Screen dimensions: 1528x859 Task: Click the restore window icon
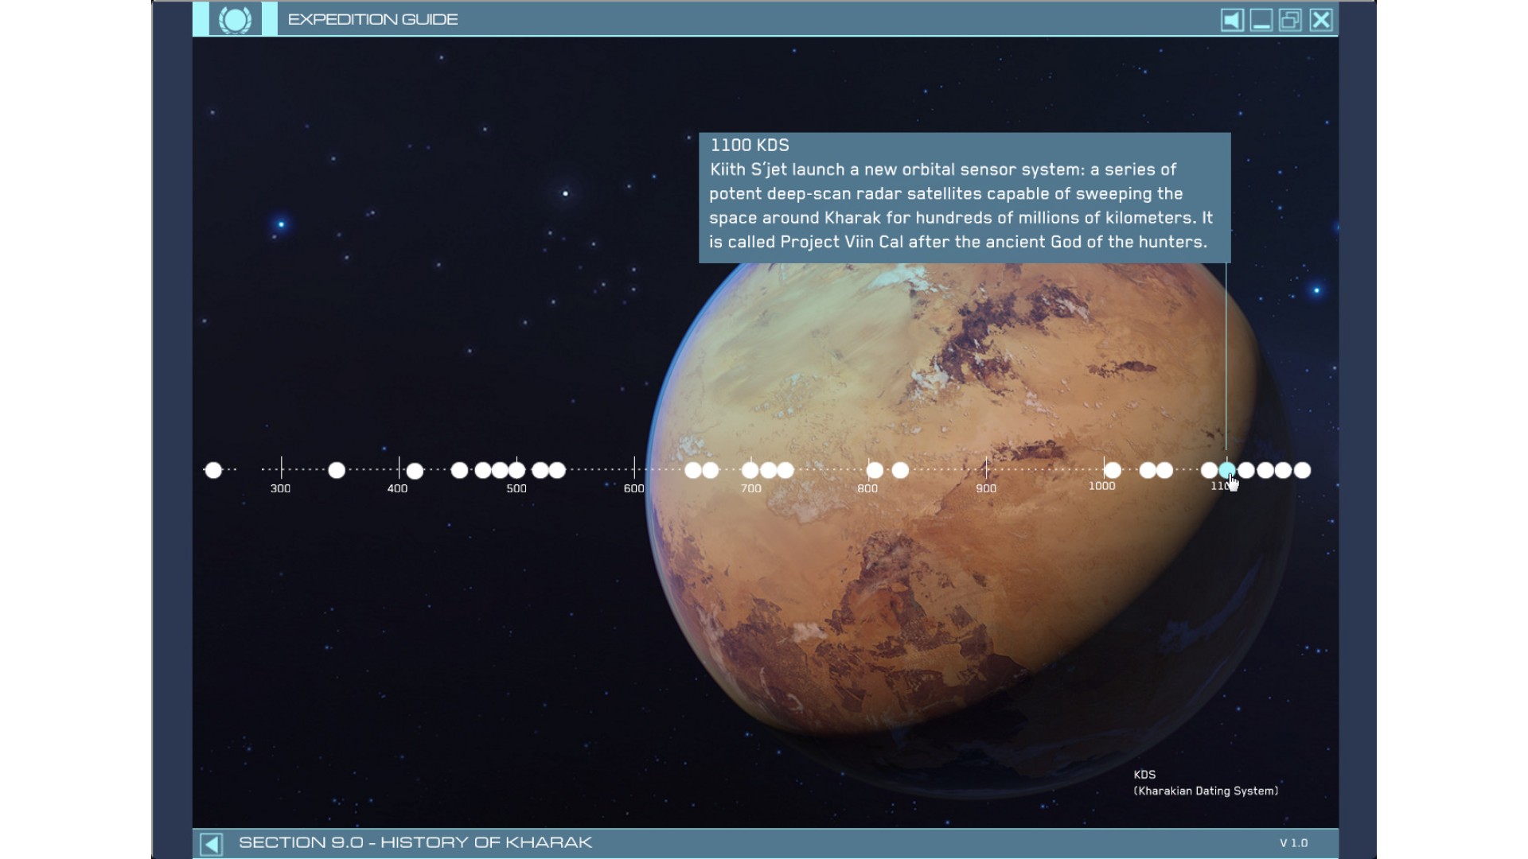coord(1290,20)
